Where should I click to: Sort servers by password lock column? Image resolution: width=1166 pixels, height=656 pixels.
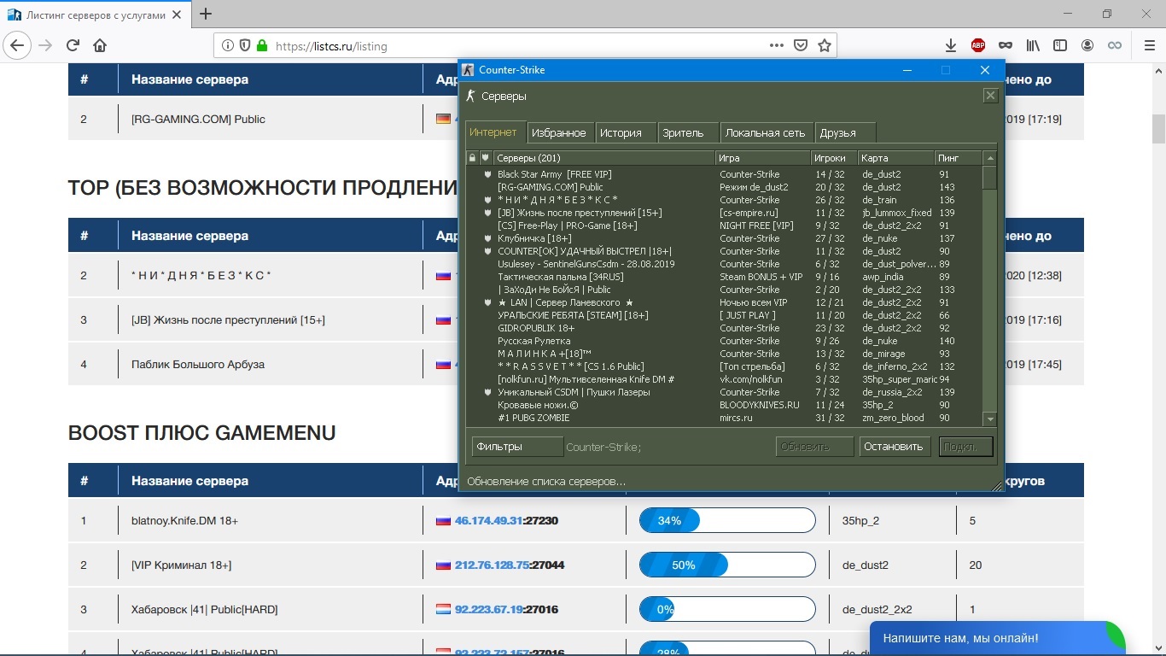click(472, 158)
